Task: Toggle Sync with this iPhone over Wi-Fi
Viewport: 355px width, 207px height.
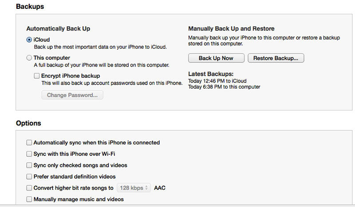Action: (x=29, y=154)
